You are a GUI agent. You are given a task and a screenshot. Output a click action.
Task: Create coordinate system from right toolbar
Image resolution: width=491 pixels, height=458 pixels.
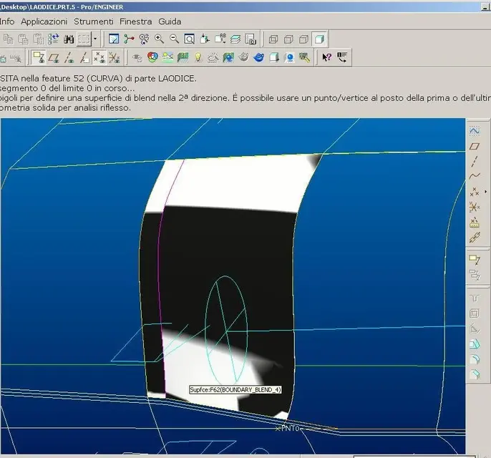pos(475,207)
